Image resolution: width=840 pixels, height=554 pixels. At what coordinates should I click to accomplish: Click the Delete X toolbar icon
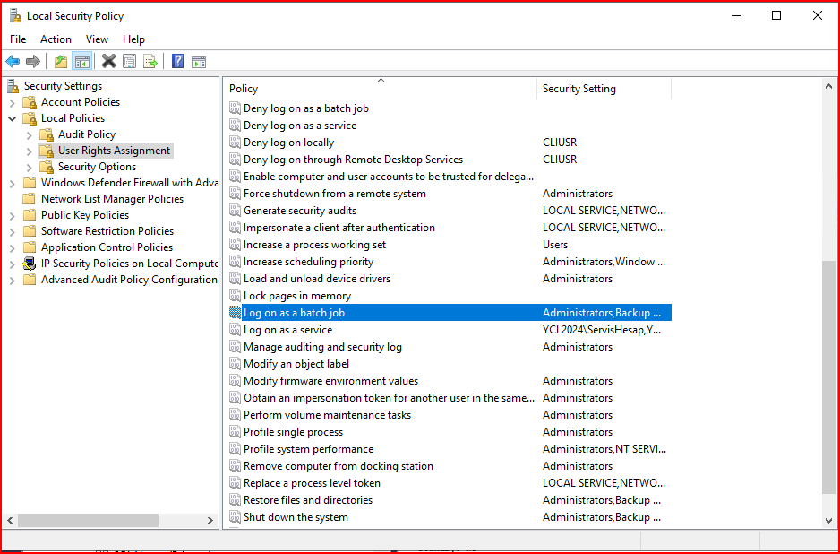click(108, 61)
